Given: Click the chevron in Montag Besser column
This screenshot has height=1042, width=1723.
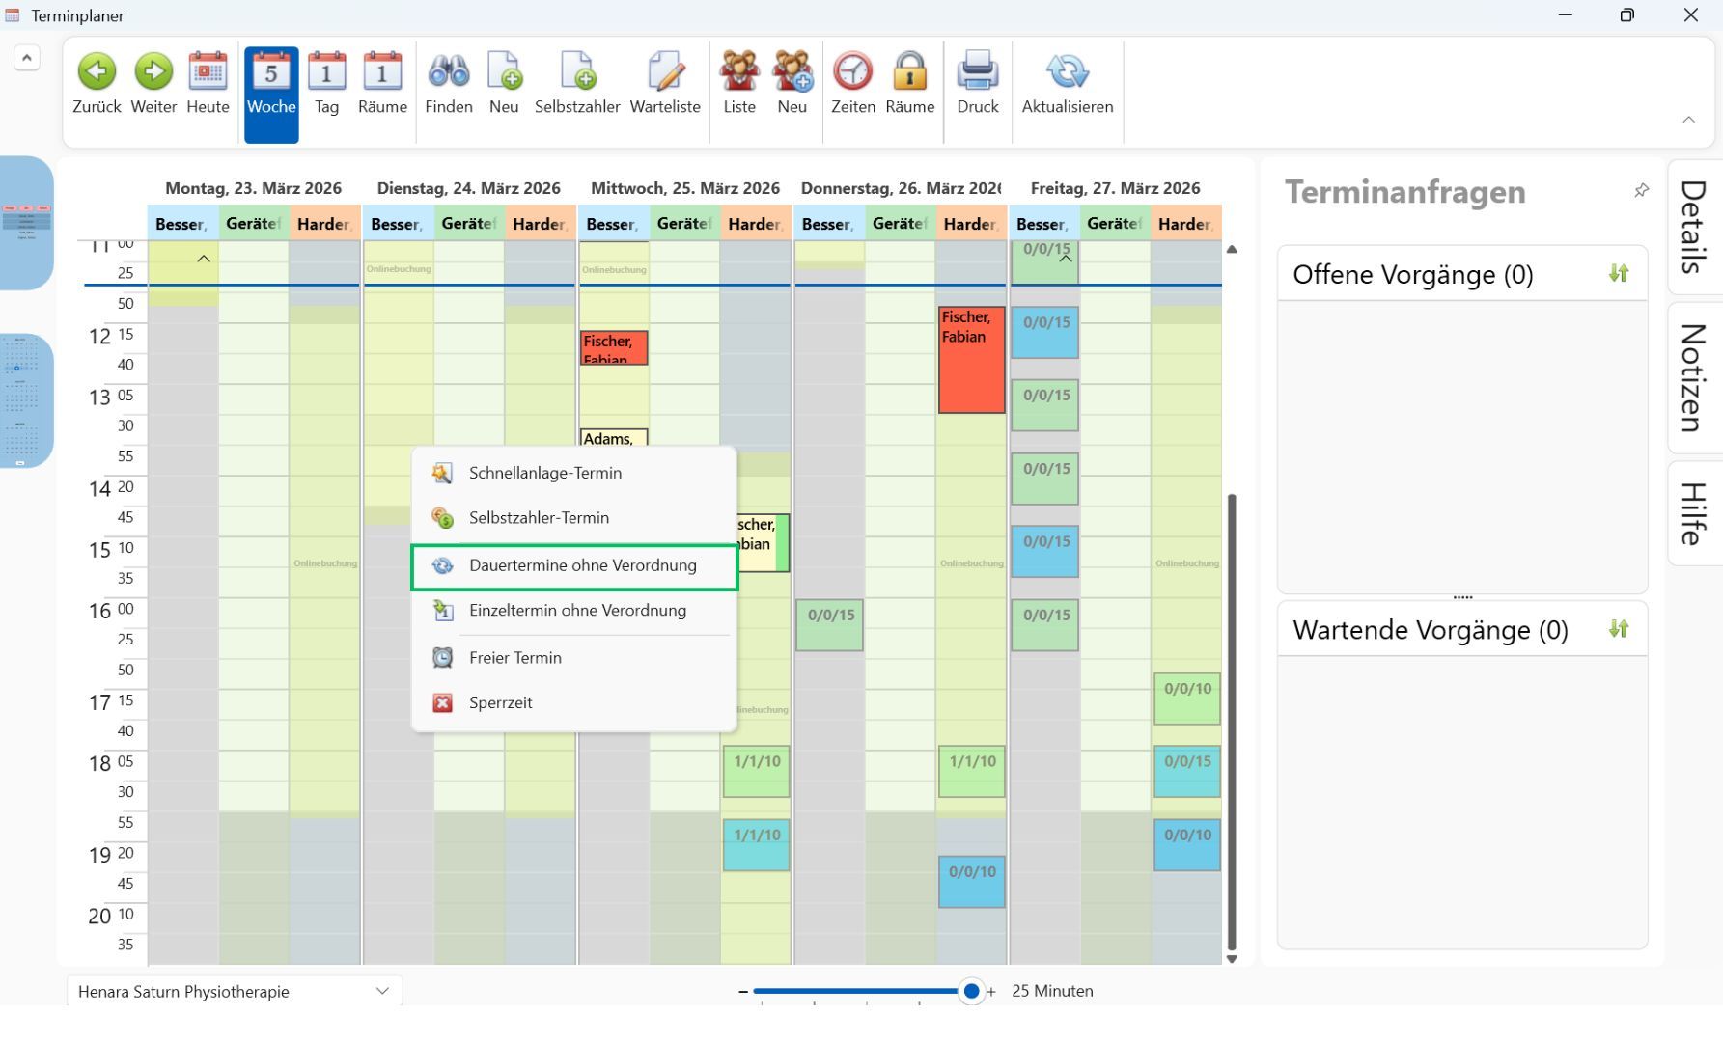Looking at the screenshot, I should click(204, 259).
